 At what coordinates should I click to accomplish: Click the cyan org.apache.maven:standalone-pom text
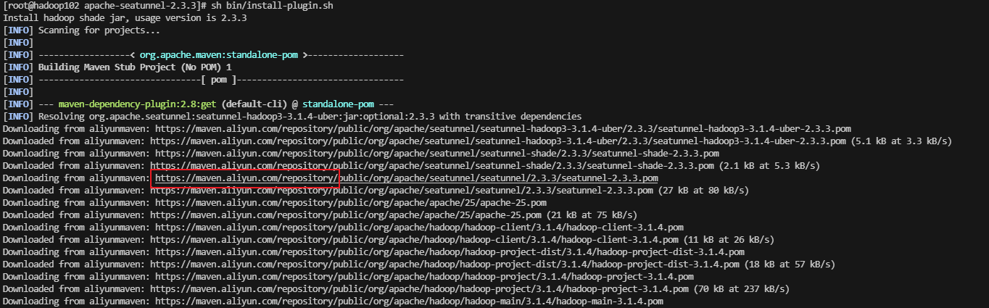click(x=220, y=54)
